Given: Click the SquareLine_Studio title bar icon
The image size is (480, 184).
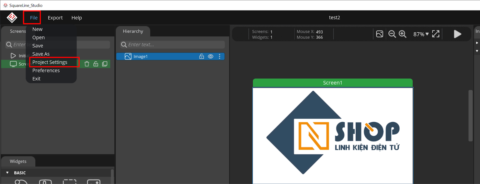Looking at the screenshot, I should 5,5.
